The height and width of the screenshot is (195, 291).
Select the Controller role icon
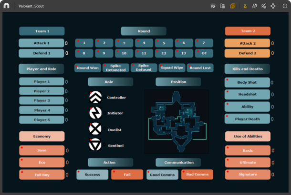coord(95,97)
